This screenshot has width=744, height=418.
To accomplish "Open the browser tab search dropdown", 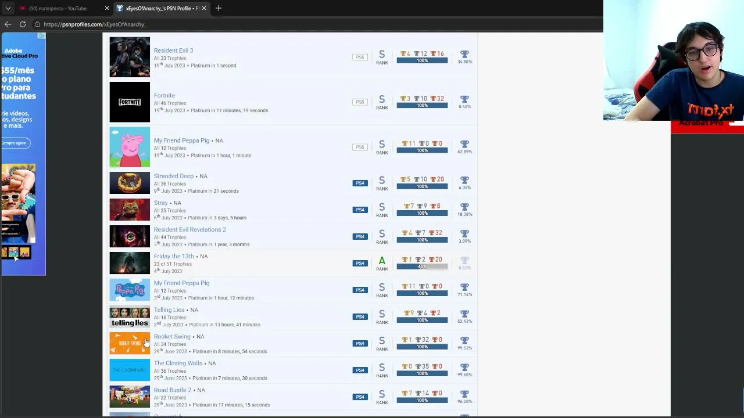I will pyautogui.click(x=8, y=8).
